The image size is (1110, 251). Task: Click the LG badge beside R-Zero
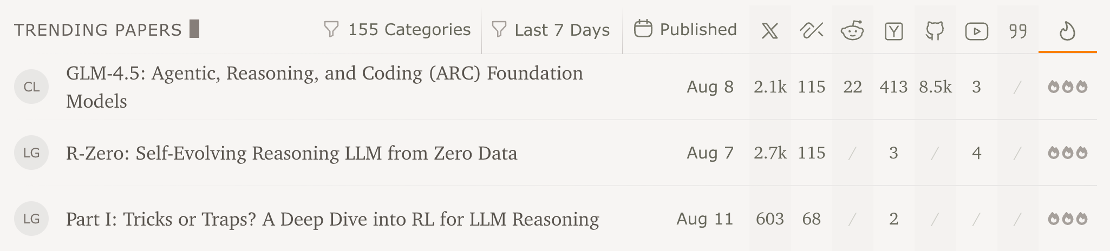coord(31,153)
